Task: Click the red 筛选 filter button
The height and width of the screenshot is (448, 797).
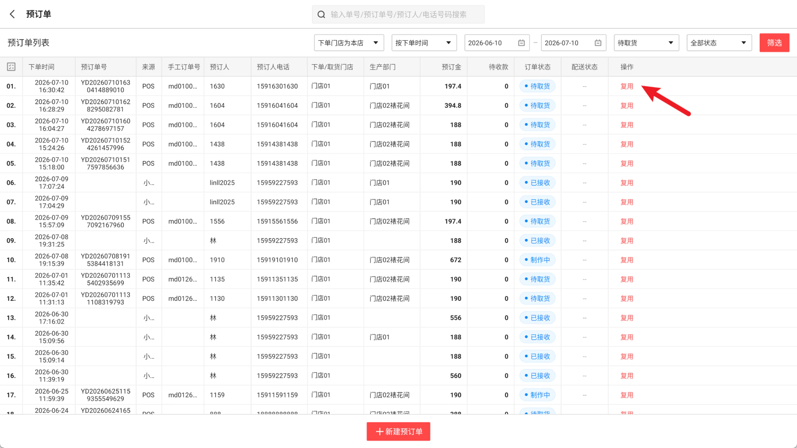Action: click(x=774, y=43)
